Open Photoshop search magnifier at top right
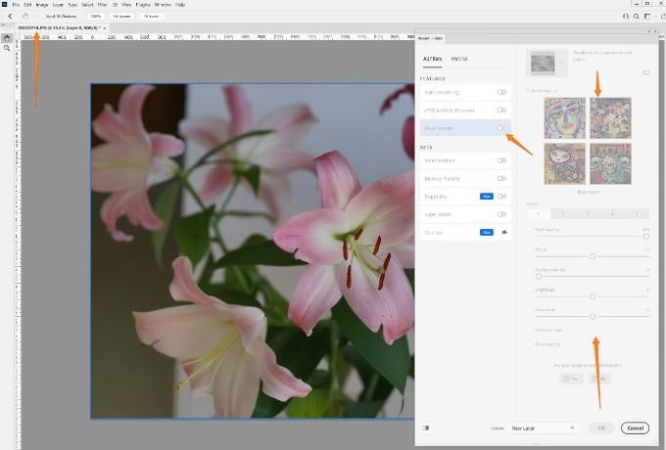 pos(637,16)
